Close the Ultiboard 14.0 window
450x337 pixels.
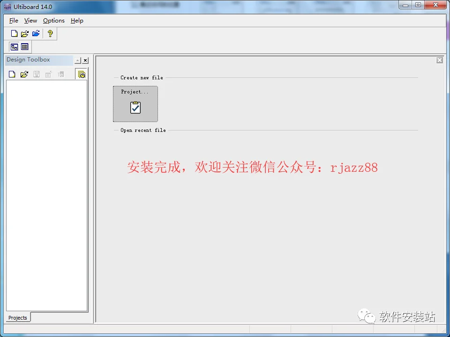(x=435, y=5)
